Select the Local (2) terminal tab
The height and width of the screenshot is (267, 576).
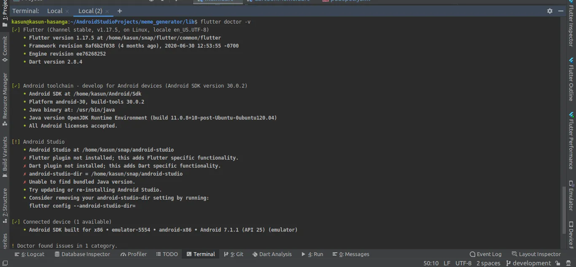point(90,11)
